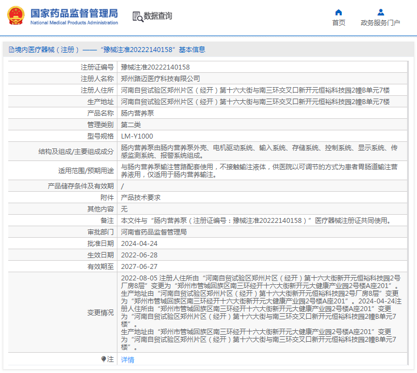
Task: Select registrant name 郑州路迈医疗科技有限公司
Action: click(x=160, y=78)
